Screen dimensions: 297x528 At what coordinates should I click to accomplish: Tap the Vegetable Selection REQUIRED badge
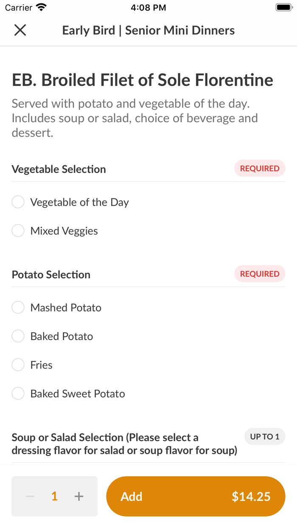point(260,169)
